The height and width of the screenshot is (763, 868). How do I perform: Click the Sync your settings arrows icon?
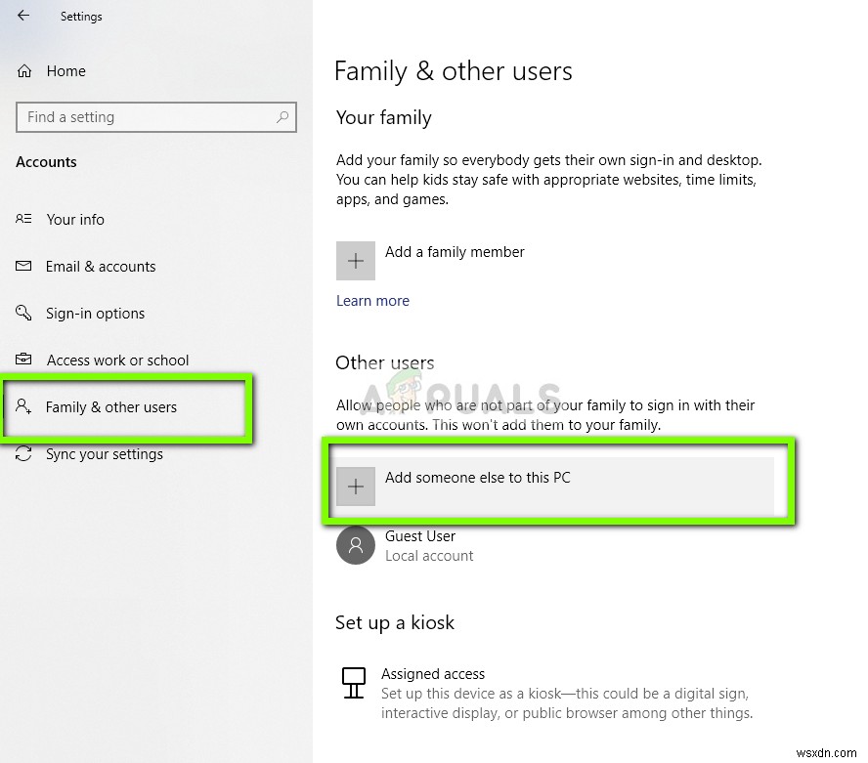(23, 454)
